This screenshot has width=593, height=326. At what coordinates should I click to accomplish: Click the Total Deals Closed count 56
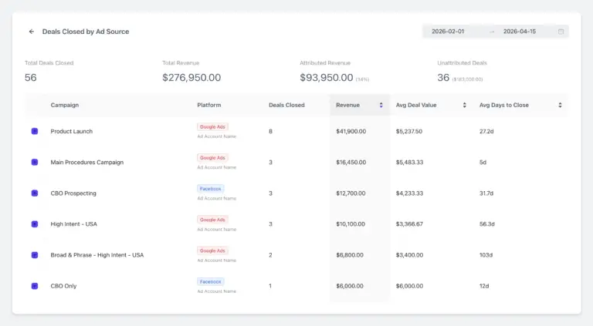point(31,78)
